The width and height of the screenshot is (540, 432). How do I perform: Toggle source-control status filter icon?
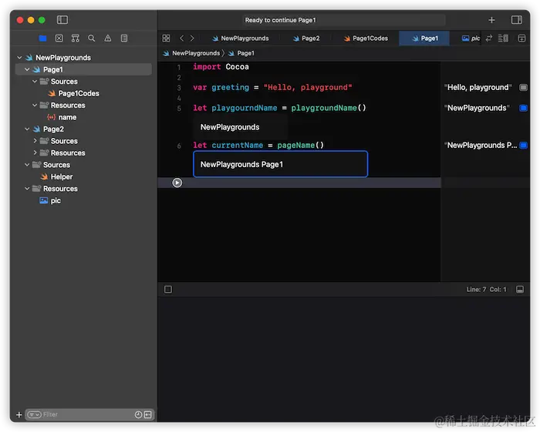point(148,415)
